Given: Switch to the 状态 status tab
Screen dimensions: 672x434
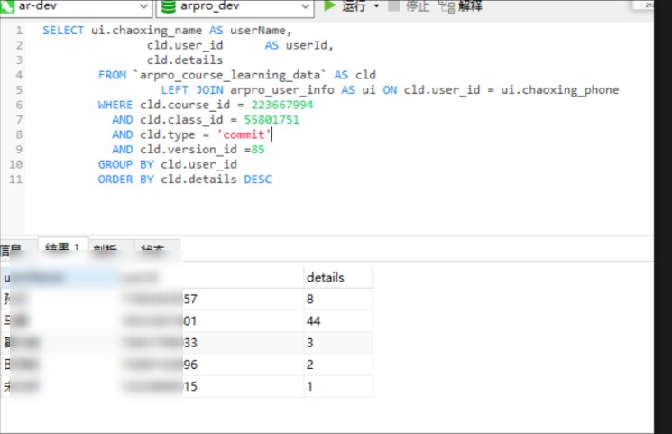Looking at the screenshot, I should [156, 249].
